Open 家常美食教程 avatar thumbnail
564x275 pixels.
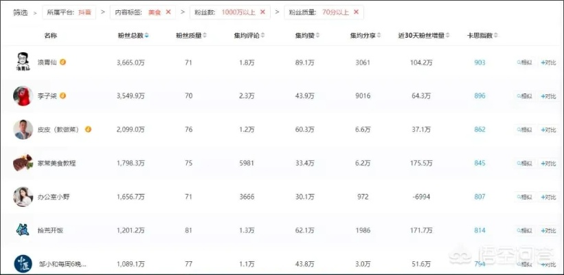coord(23,163)
